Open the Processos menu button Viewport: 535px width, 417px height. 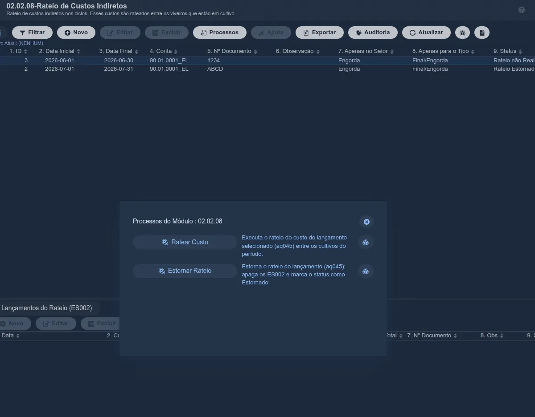(x=220, y=32)
